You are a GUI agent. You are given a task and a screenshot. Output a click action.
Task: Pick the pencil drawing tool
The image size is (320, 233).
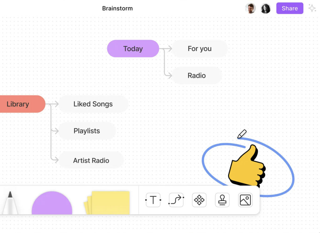(x=10, y=204)
